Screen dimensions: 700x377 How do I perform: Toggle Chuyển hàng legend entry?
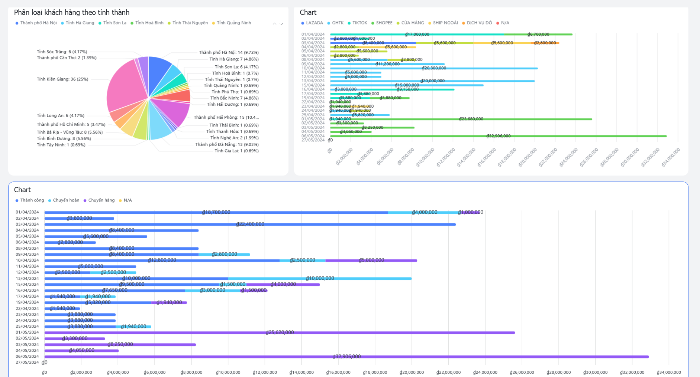point(99,200)
